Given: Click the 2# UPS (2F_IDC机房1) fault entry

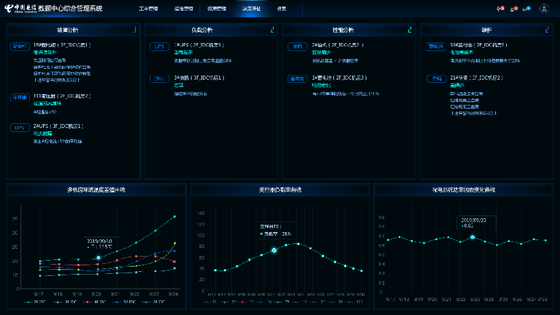Looking at the screenshot, I should [x=58, y=125].
